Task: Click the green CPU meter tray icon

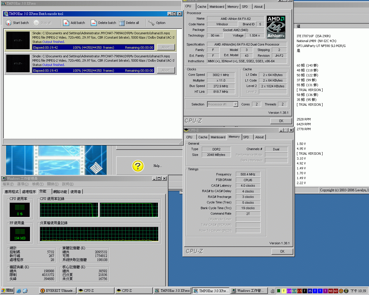Action: tap(279, 291)
